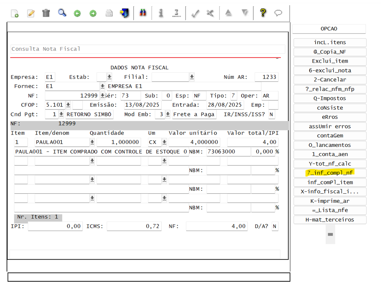The width and height of the screenshot is (381, 282).
Task: Confirm with the checkmark toolbar icon
Action: (x=195, y=12)
